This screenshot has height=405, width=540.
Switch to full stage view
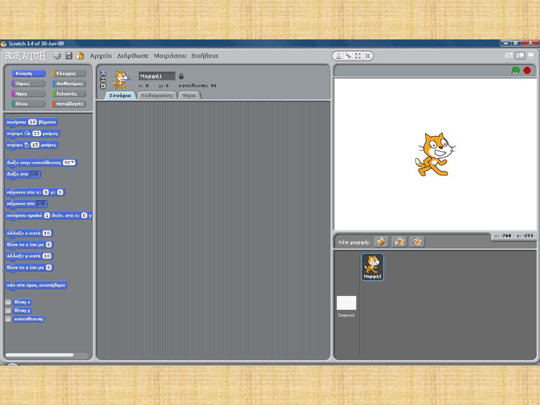520,56
